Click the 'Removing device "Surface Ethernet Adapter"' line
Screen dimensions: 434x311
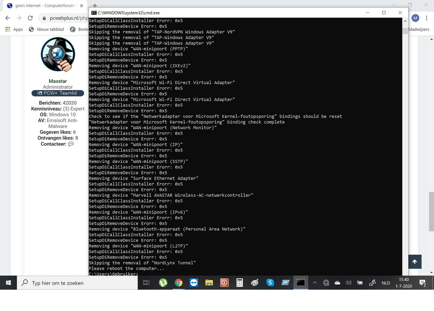143,178
